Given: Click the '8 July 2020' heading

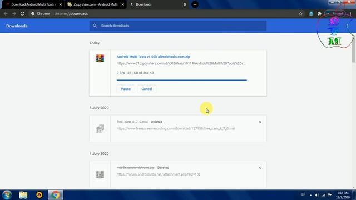Looking at the screenshot, I should pos(99,108).
